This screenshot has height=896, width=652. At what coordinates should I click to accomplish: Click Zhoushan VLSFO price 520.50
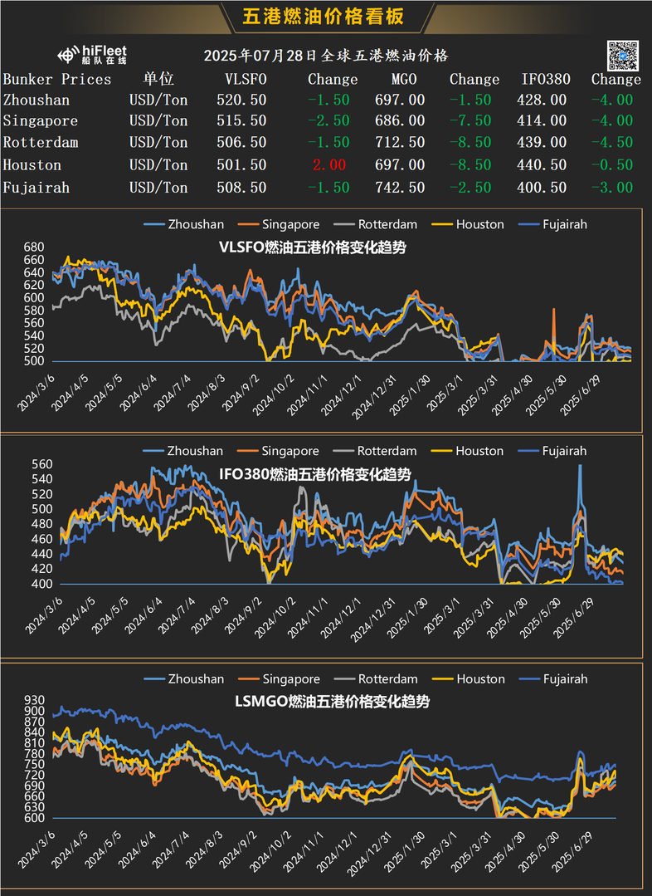(x=246, y=100)
